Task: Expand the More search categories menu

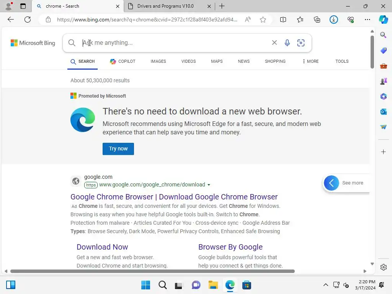Action: click(x=310, y=61)
